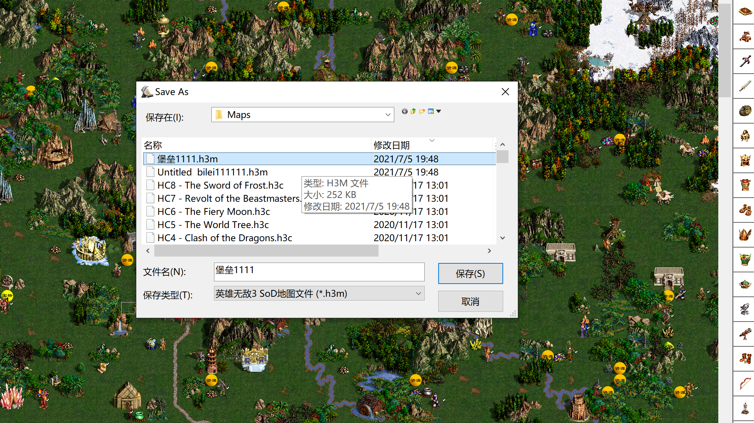Click sort chevron above 修改日期 column
754x423 pixels.
(x=432, y=140)
